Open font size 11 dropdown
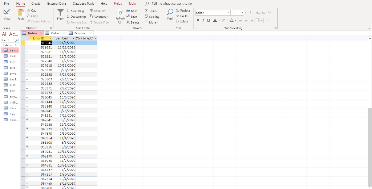Viewport: 372px width, 189px height. pyautogui.click(x=242, y=13)
